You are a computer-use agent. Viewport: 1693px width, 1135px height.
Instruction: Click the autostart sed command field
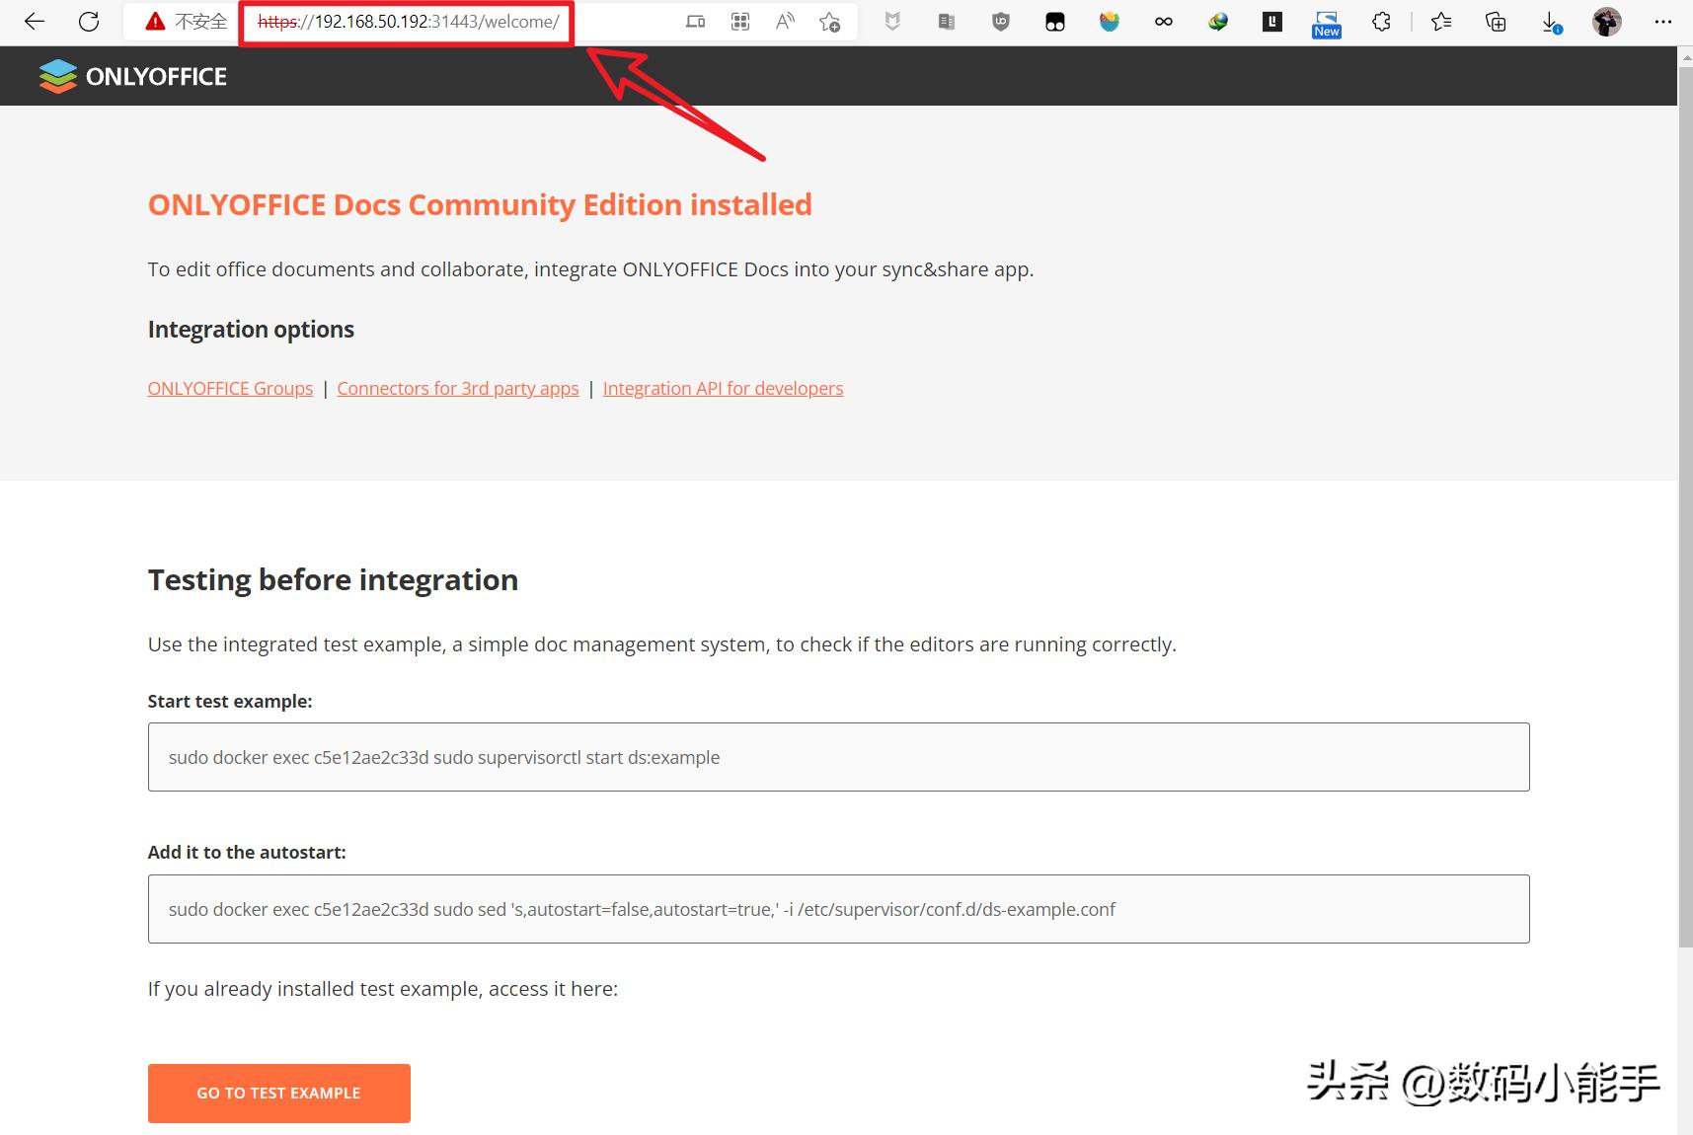pyautogui.click(x=839, y=909)
